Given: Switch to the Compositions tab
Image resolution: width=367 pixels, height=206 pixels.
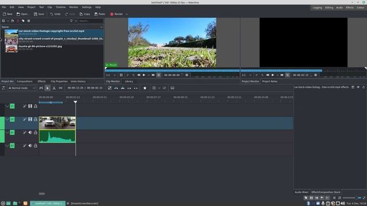Looking at the screenshot, I should pyautogui.click(x=25, y=81).
